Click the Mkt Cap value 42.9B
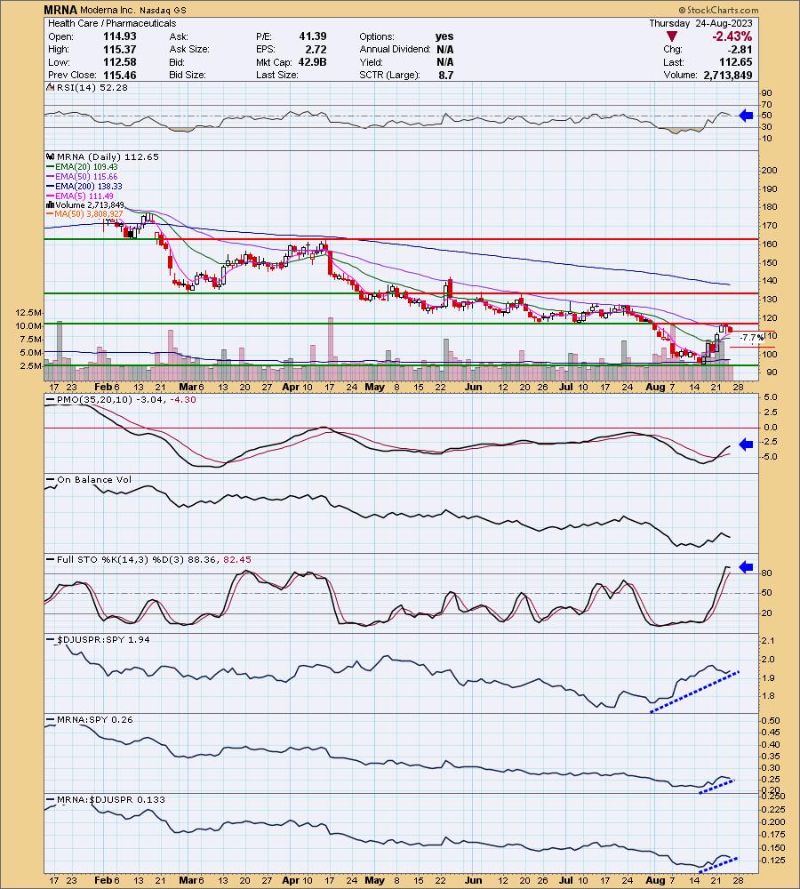Image resolution: width=800 pixels, height=889 pixels. (312, 62)
